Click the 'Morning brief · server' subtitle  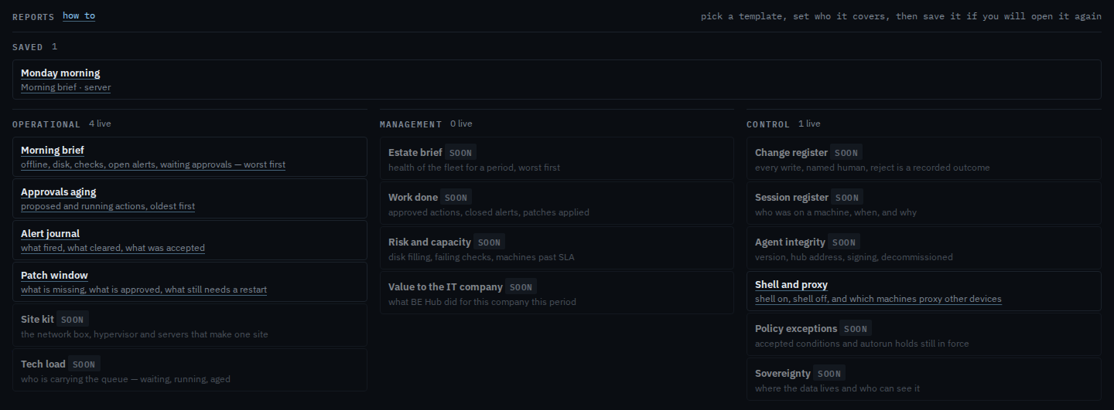point(66,87)
